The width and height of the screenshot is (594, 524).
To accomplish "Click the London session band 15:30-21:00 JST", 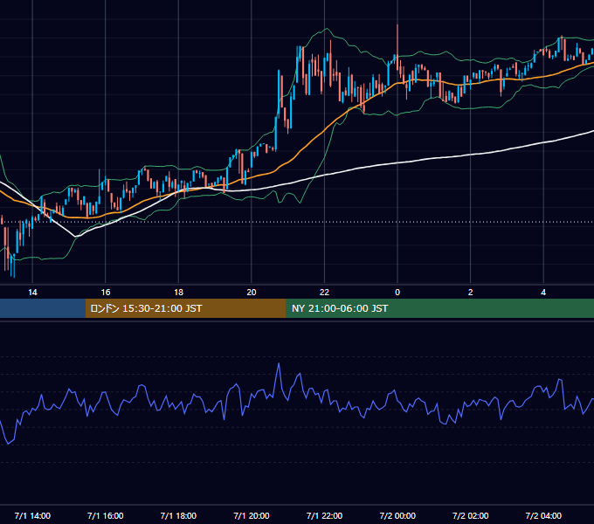I will [x=185, y=308].
